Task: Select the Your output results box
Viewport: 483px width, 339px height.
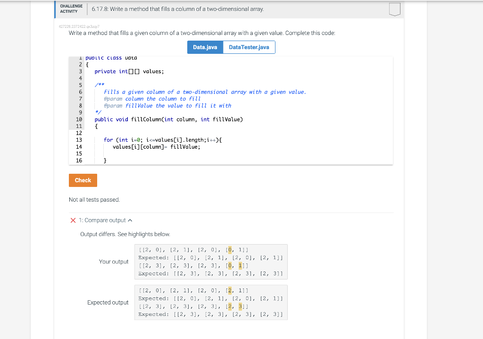Action: click(x=210, y=262)
